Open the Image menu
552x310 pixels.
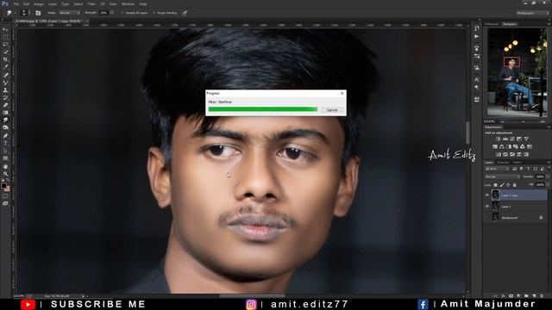[x=39, y=3]
